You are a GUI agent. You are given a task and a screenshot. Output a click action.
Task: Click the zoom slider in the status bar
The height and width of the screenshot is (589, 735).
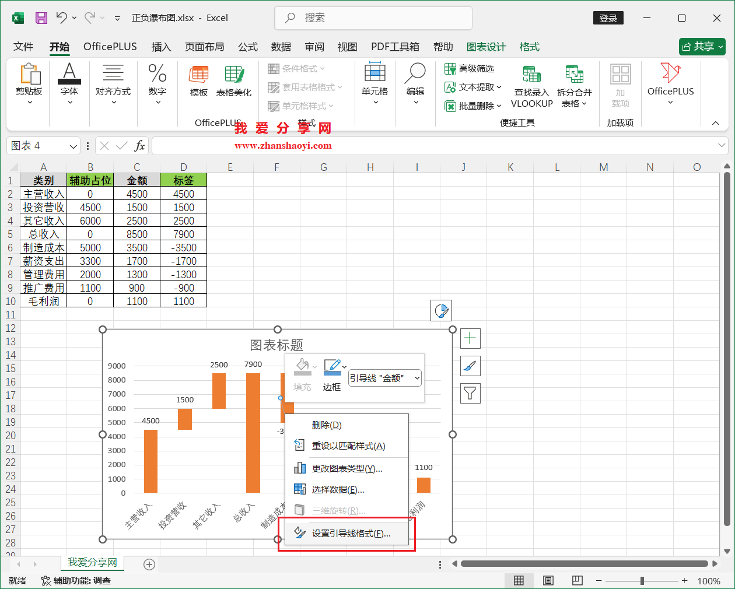642,581
